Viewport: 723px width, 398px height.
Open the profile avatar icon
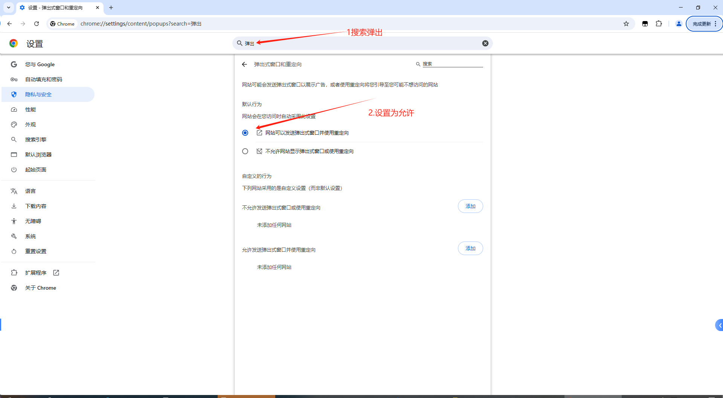tap(679, 24)
